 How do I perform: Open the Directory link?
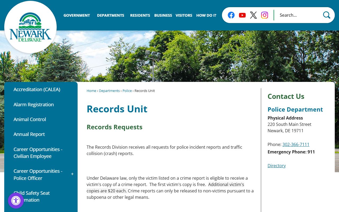276,166
